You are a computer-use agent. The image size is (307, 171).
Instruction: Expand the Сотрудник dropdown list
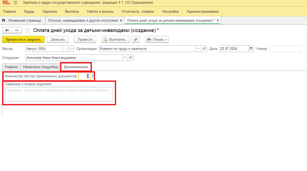click(x=125, y=58)
